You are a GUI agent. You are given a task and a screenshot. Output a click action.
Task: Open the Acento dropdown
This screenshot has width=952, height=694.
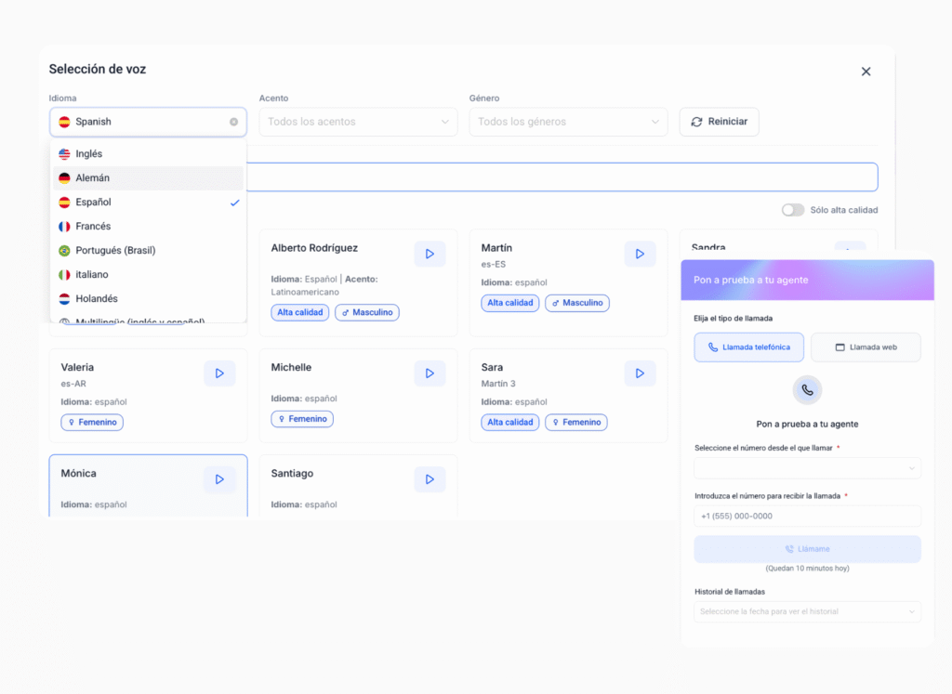pyautogui.click(x=358, y=122)
